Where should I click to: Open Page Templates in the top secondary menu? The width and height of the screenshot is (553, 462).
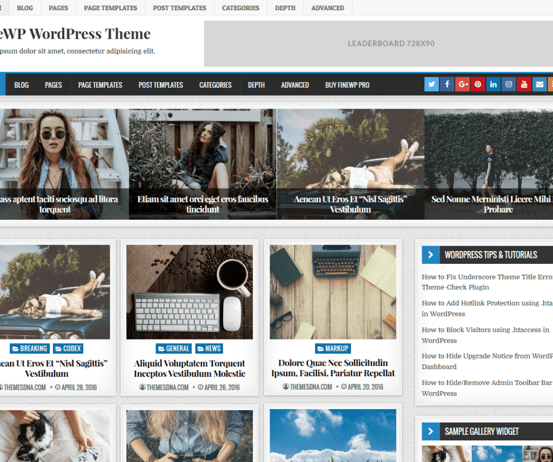pyautogui.click(x=110, y=8)
